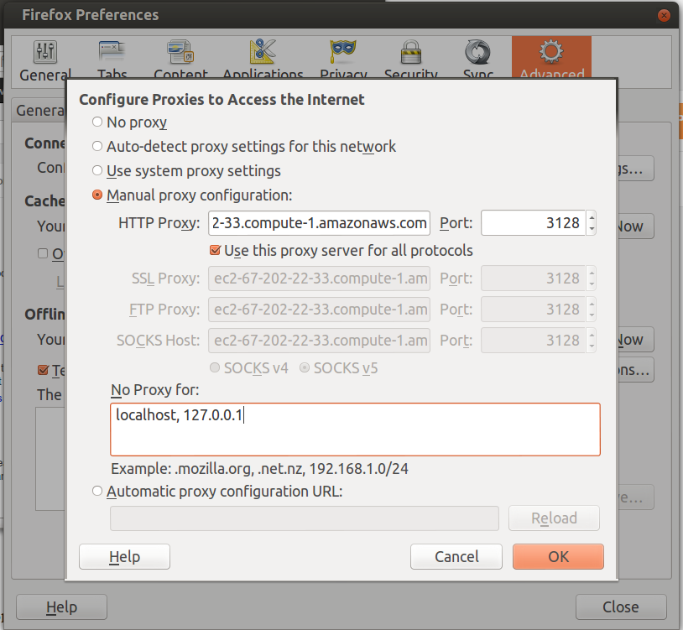Open the Sync preferences pane icon
This screenshot has height=630, width=683.
tap(477, 52)
